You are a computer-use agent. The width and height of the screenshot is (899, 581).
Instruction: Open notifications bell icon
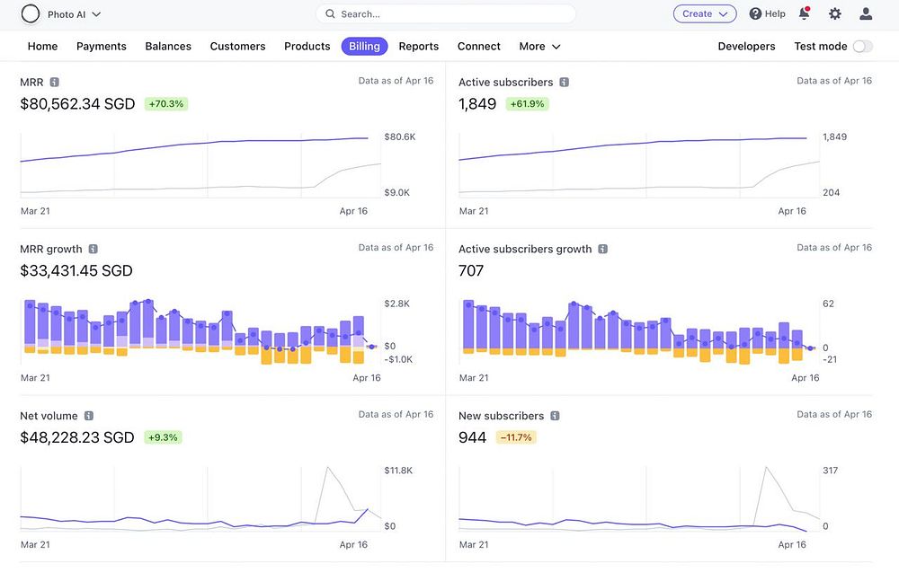pos(805,13)
